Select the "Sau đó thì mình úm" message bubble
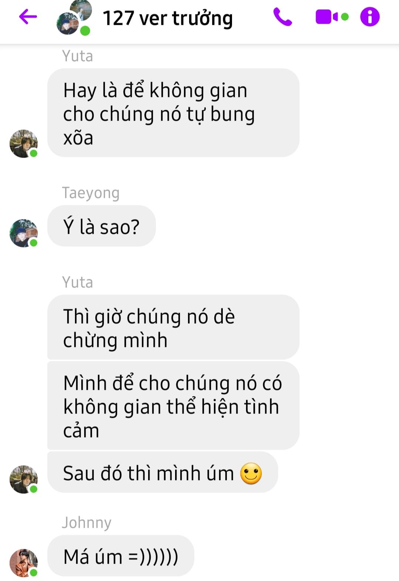Screen dimensions: 399x581 163,472
